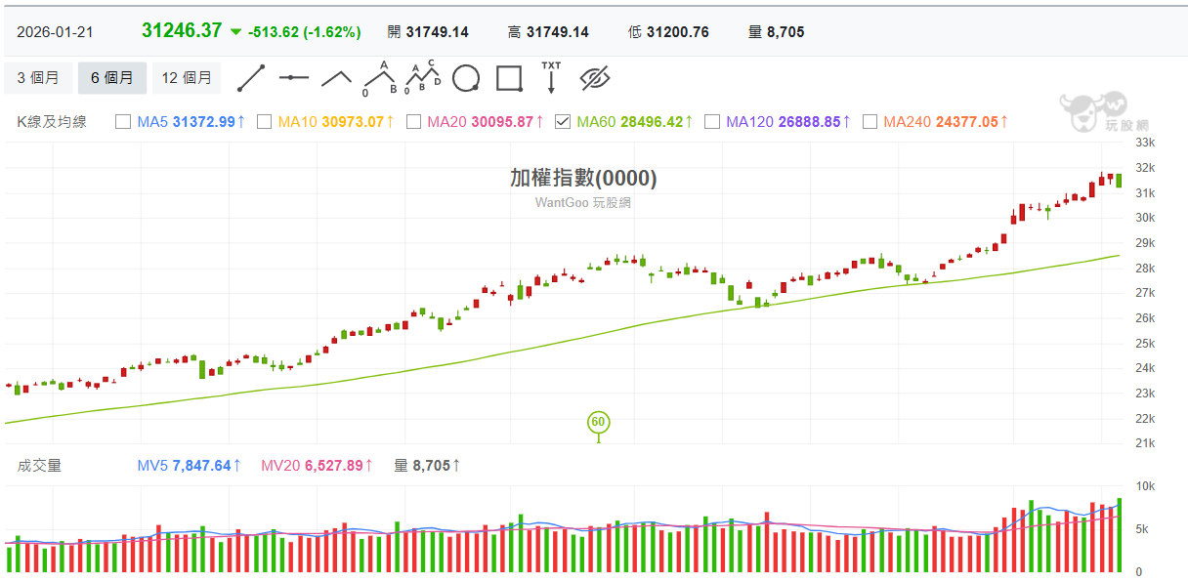Image resolution: width=1188 pixels, height=581 pixels.
Task: Select the circle drawing tool
Action: (x=467, y=78)
